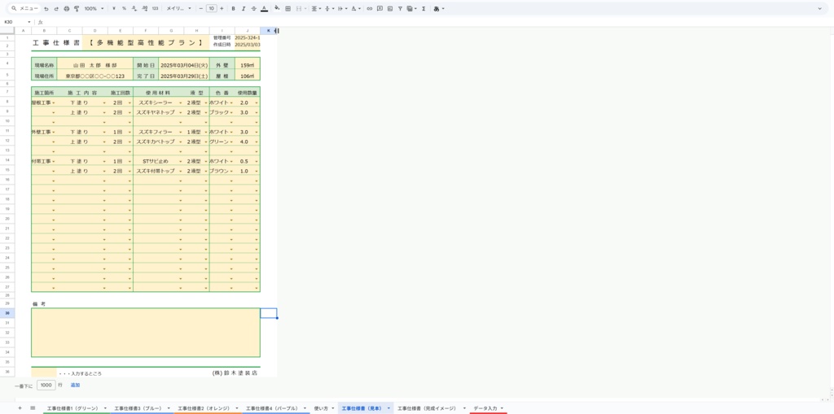Apply percent number format

[124, 8]
